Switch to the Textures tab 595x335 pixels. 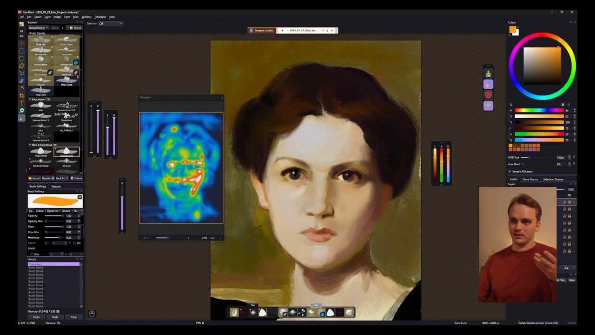pos(56,187)
